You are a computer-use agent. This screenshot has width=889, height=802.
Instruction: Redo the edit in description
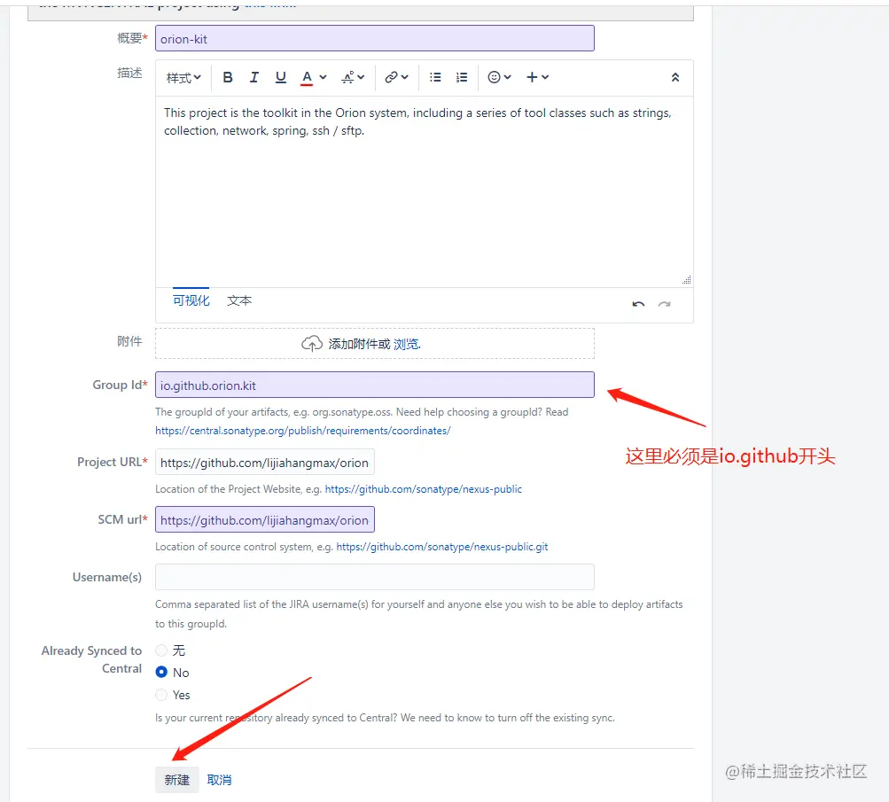point(665,304)
